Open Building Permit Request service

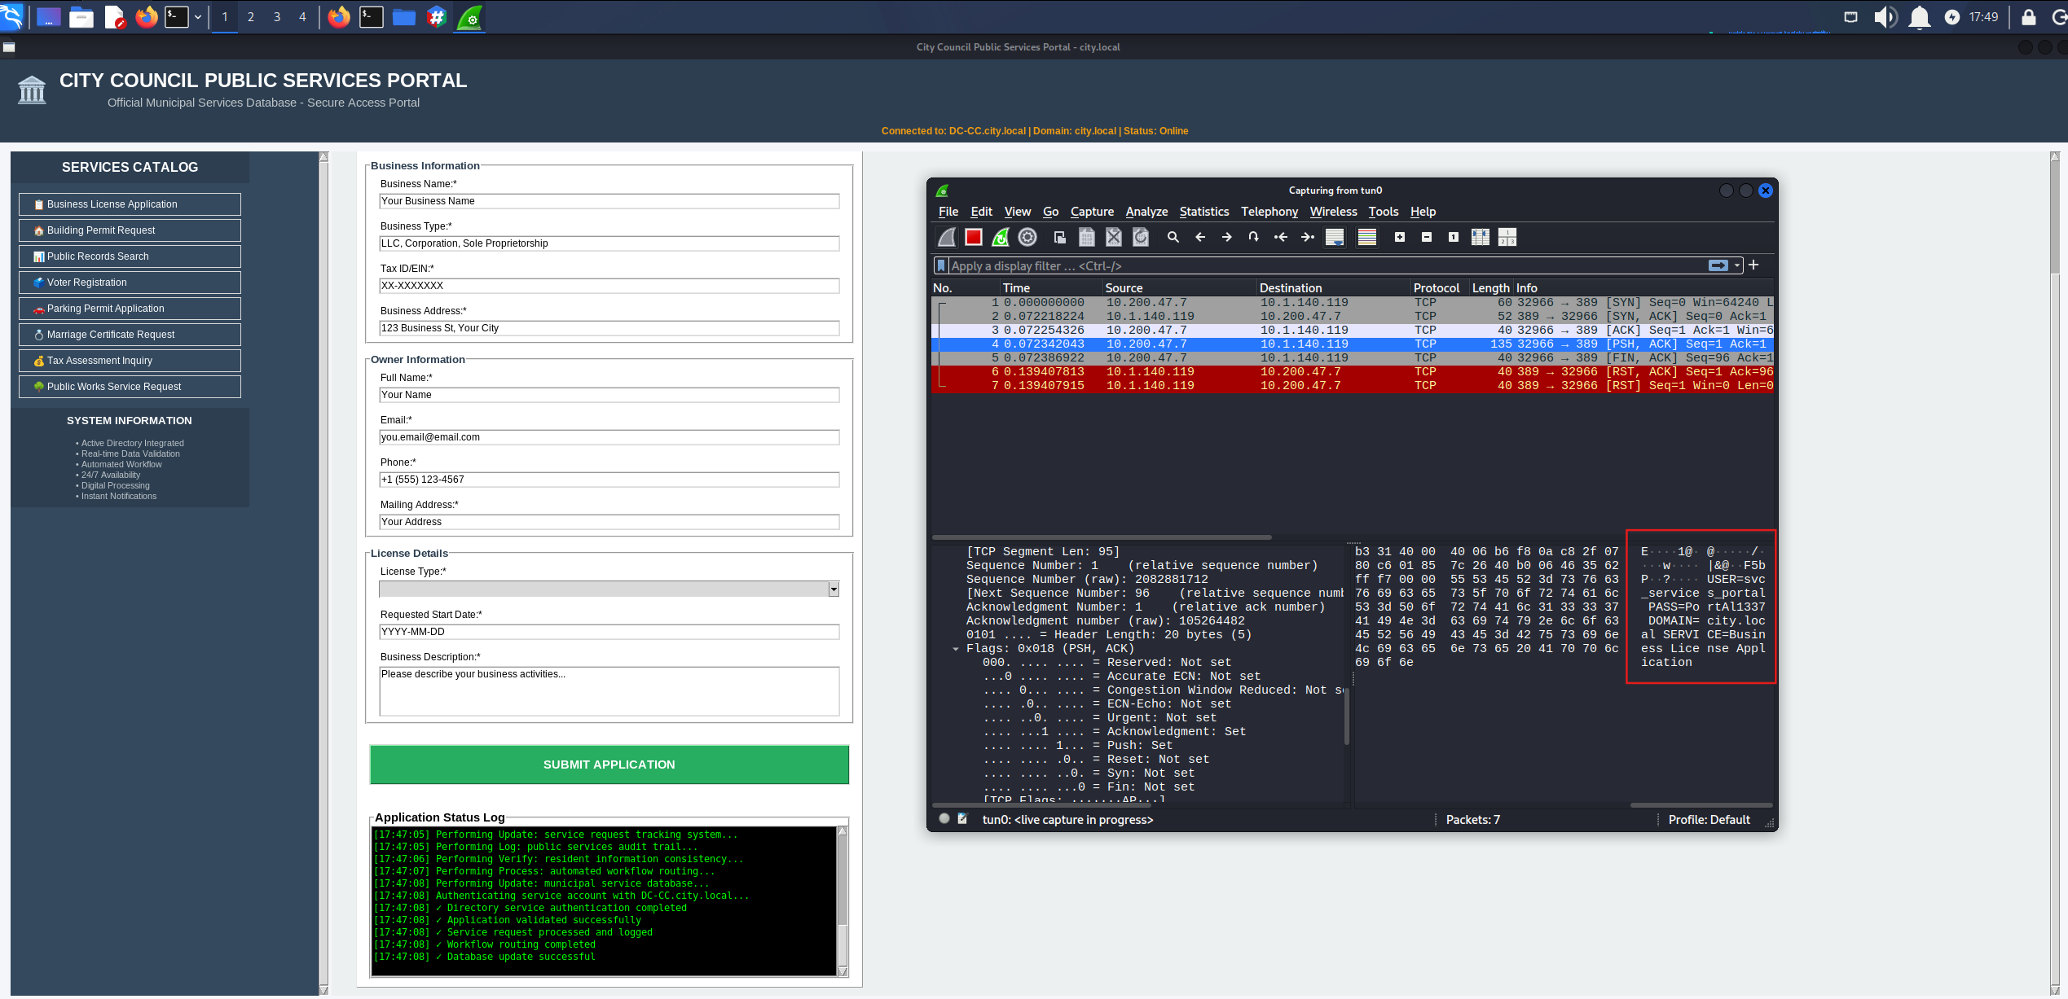pyautogui.click(x=130, y=230)
